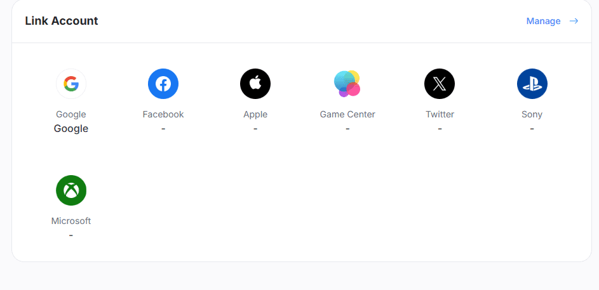This screenshot has width=599, height=290.
Task: Click the Game Center text label
Action: click(x=347, y=114)
